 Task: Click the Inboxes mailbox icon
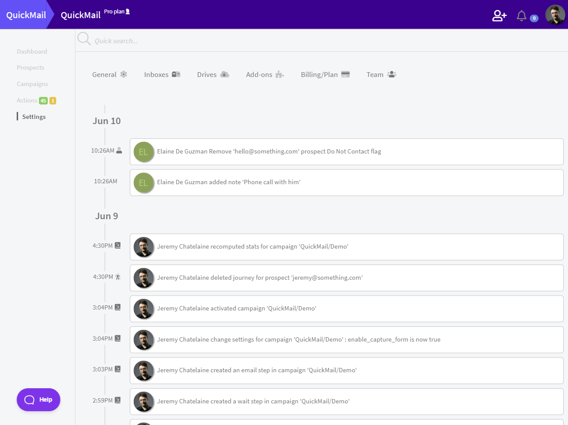pos(176,74)
